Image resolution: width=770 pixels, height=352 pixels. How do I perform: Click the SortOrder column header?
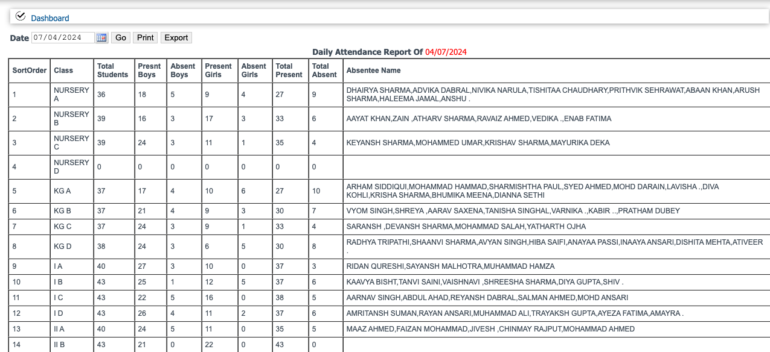pyautogui.click(x=30, y=71)
